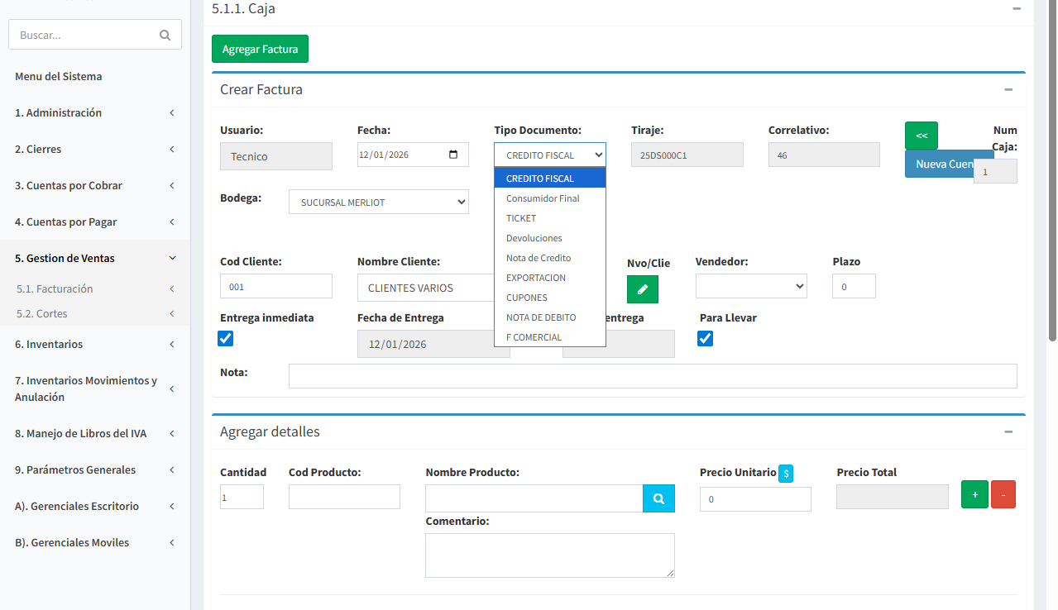Click the blue product search magnifier button
The width and height of the screenshot is (1058, 610).
pyautogui.click(x=658, y=498)
